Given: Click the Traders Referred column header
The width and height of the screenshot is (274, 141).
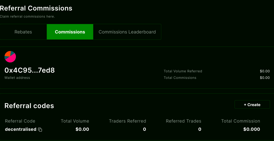Looking at the screenshot, I should tap(127, 121).
